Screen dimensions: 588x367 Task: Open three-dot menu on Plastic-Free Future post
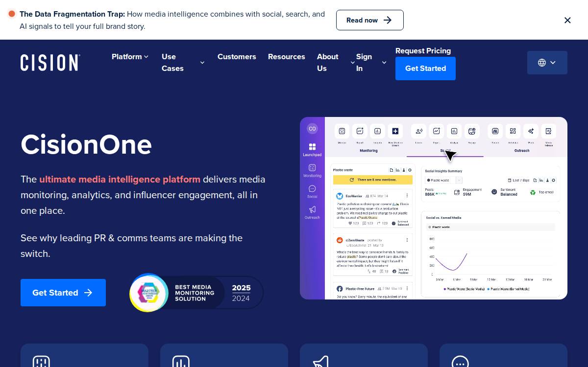click(407, 289)
